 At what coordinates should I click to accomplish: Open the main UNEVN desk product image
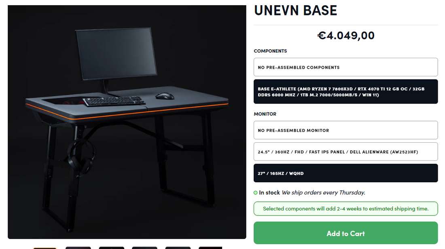[x=127, y=122]
